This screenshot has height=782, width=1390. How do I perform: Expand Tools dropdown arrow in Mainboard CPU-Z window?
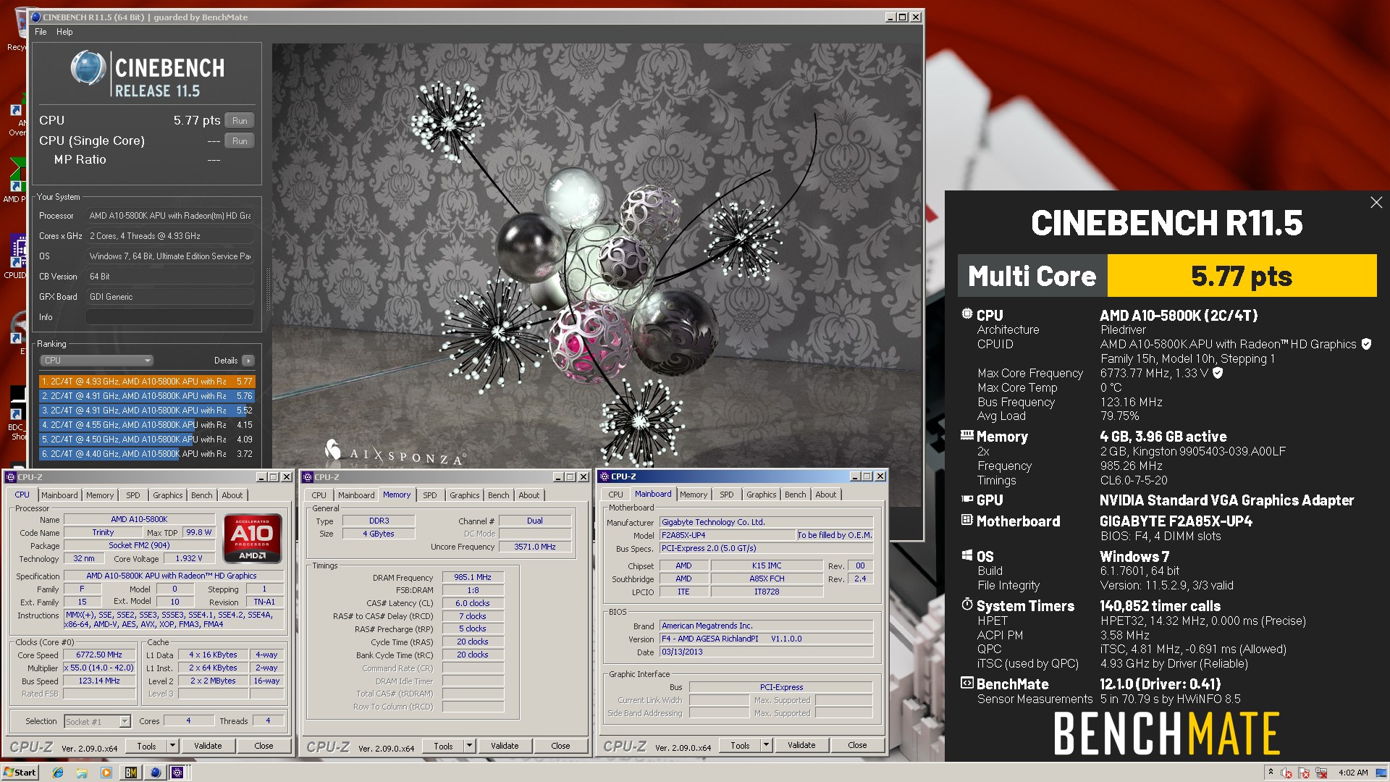(x=766, y=745)
